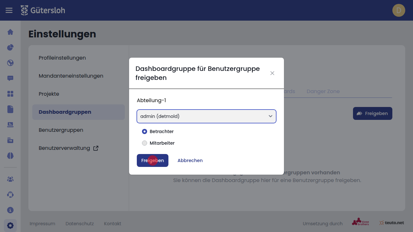This screenshot has height=232, width=413.
Task: Open the hamburger navigation menu
Action: (9, 10)
